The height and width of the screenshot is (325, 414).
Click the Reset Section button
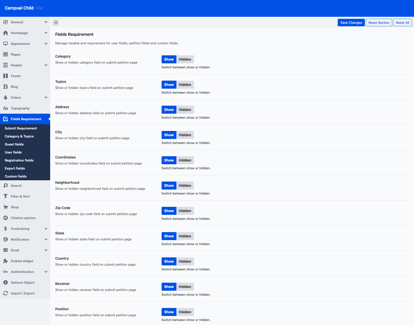tap(379, 23)
